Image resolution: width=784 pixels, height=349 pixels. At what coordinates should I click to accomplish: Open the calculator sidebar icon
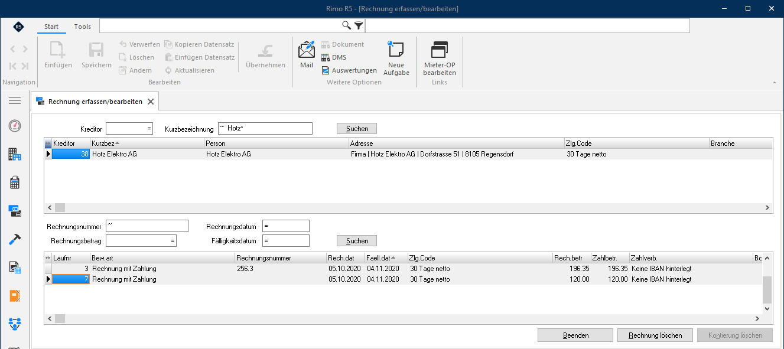click(x=15, y=182)
